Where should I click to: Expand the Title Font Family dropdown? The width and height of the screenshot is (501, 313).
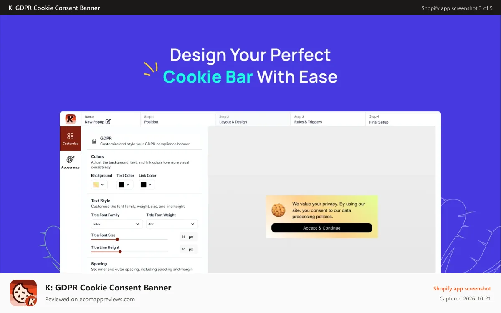point(117,224)
